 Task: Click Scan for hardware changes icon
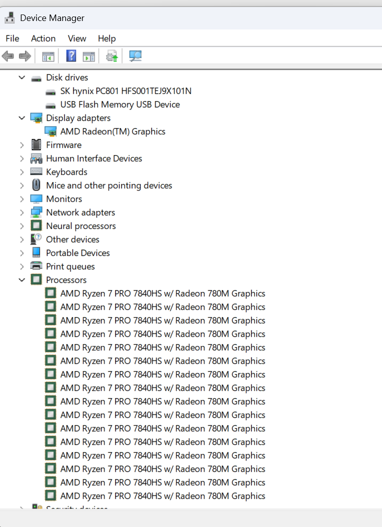[135, 56]
